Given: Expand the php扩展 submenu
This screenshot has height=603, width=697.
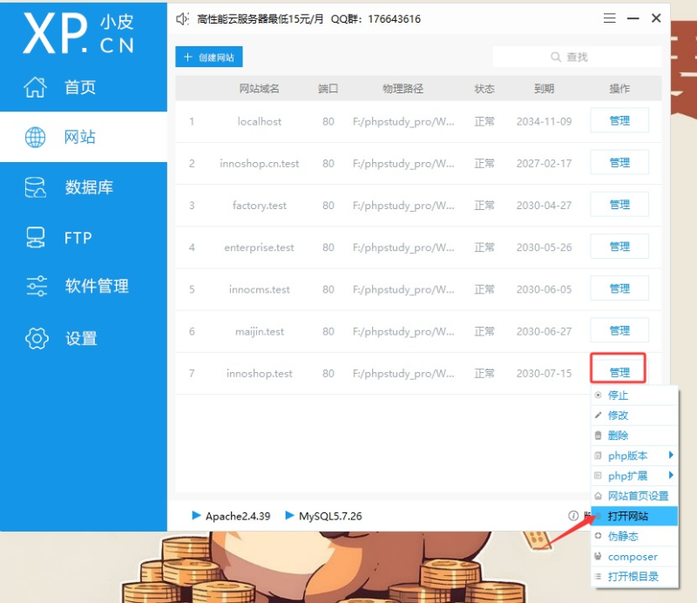Looking at the screenshot, I should point(634,476).
